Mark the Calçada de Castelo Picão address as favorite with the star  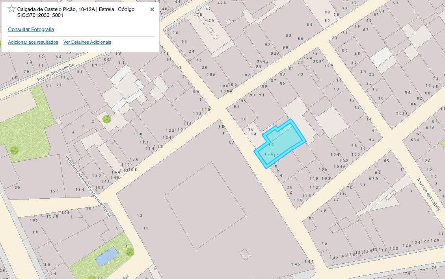pos(11,9)
